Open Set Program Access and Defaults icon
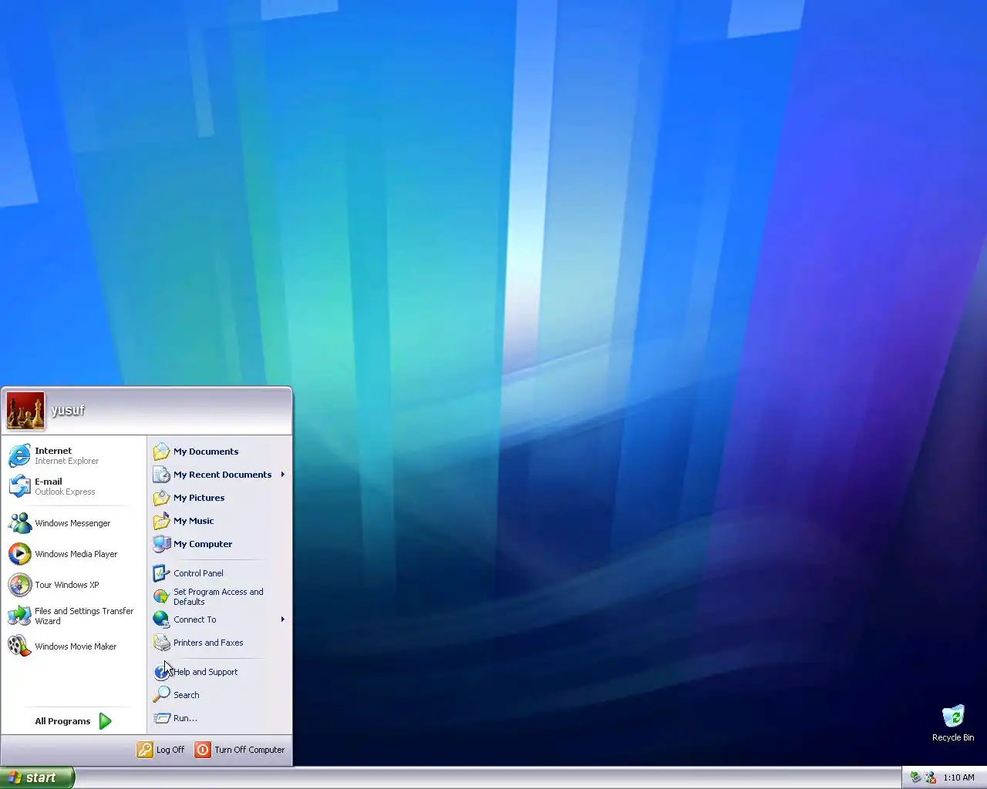987x789 pixels. coord(161,596)
